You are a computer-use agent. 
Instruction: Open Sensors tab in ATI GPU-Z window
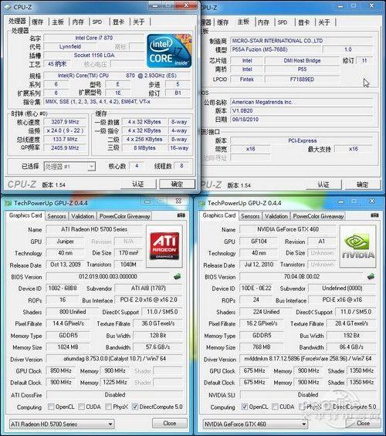(x=56, y=216)
